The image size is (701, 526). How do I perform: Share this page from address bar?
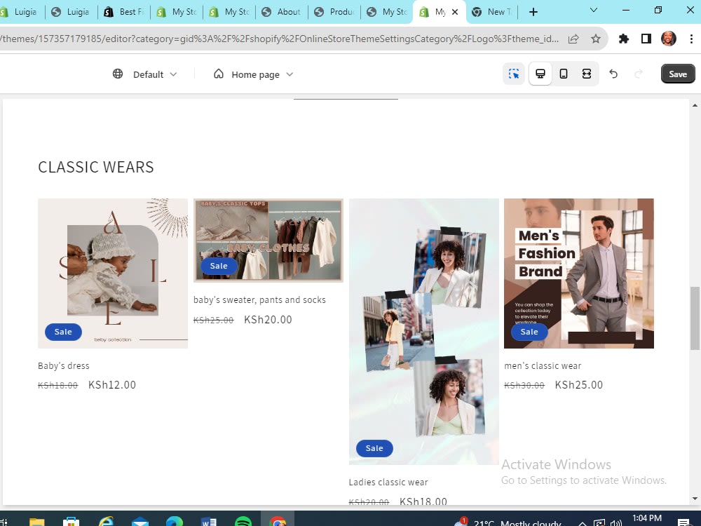click(573, 39)
